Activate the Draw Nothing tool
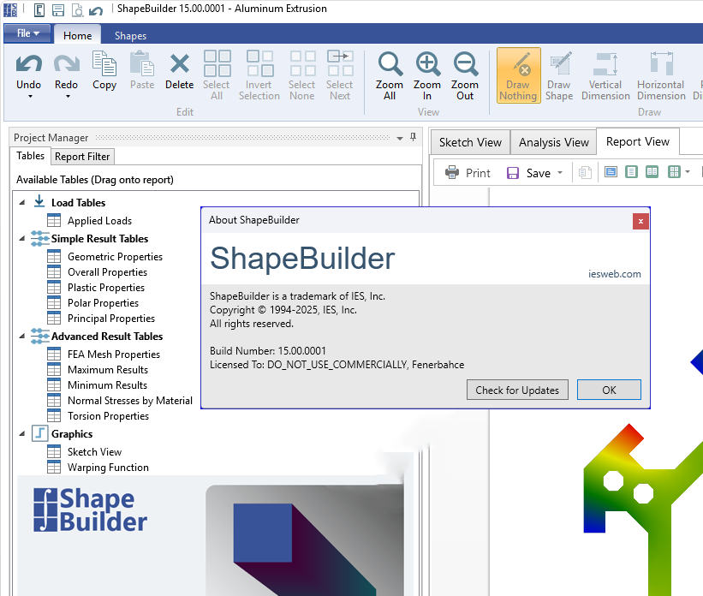The width and height of the screenshot is (703, 596). click(518, 75)
